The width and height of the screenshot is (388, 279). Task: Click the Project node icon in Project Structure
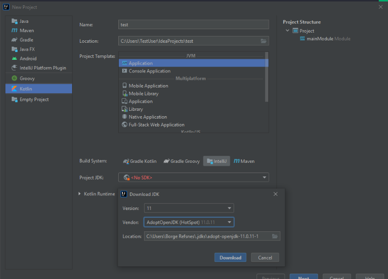pyautogui.click(x=296, y=31)
